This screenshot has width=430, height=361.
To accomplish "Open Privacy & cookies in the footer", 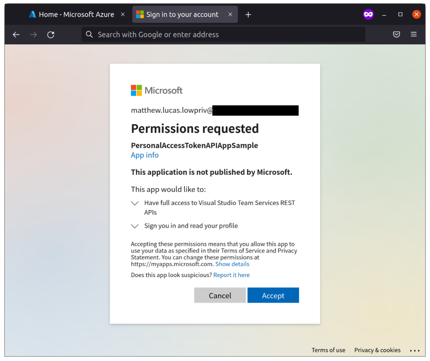I will 378,350.
